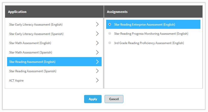The image size is (208, 112).
Task: Click the highlighted Star Reading Assessment (English) row
Action: coord(54,62)
